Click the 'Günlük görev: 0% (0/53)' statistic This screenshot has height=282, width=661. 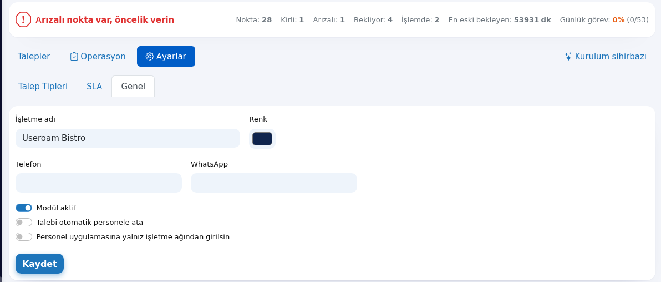604,20
